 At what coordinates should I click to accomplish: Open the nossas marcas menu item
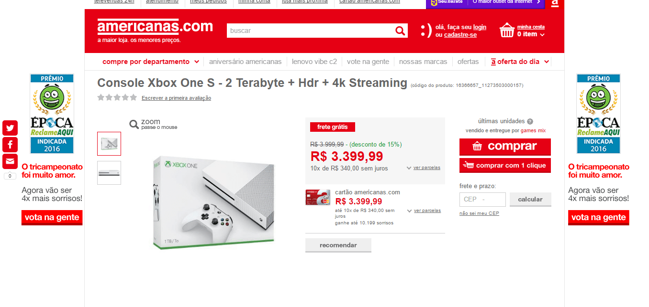[423, 62]
